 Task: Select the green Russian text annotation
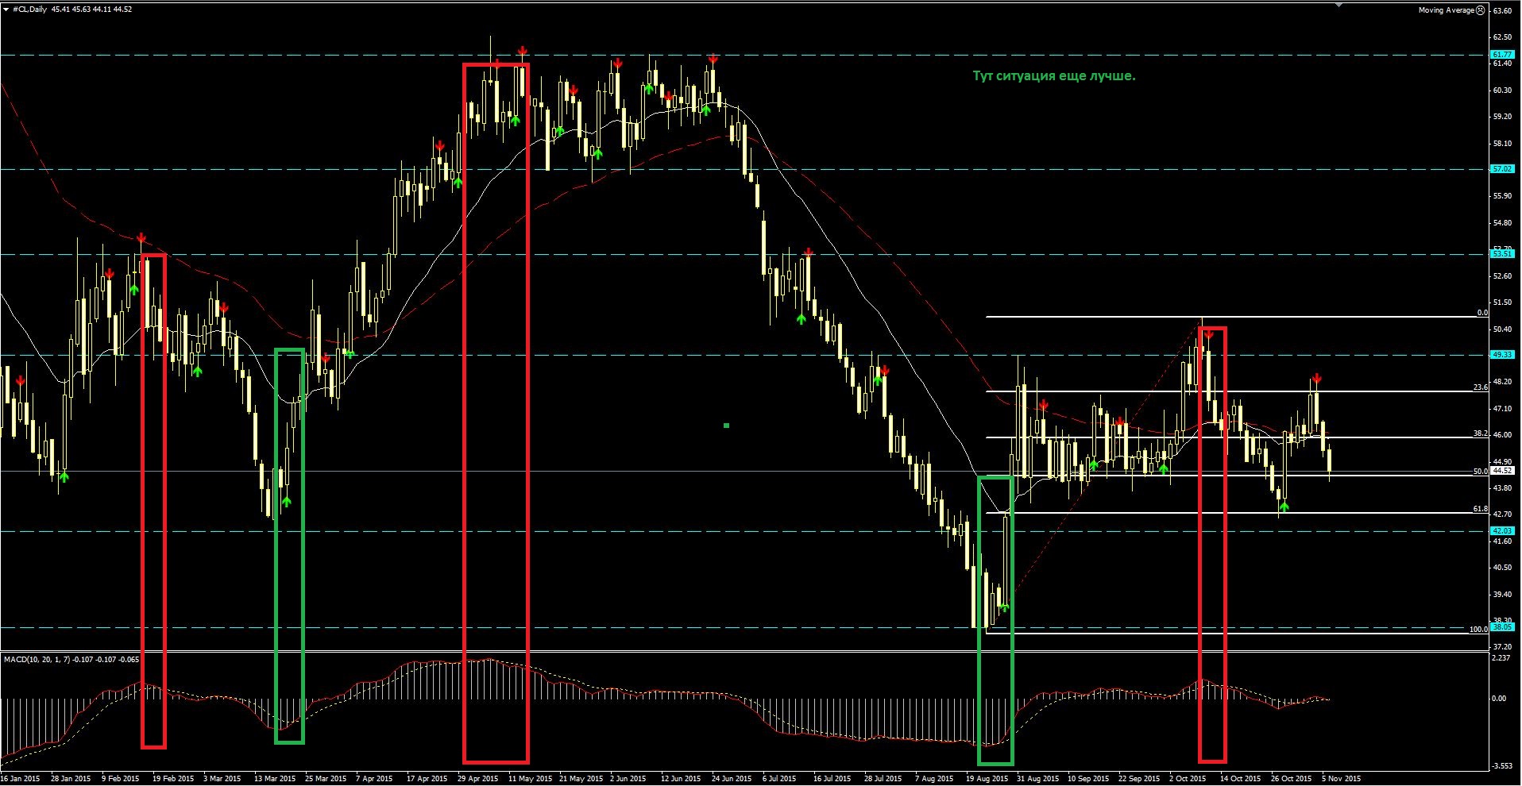[1054, 76]
